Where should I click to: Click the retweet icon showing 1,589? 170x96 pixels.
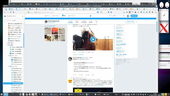tap(80, 52)
